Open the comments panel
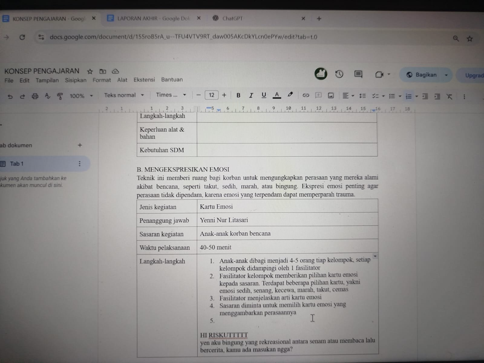Image resolution: width=484 pixels, height=363 pixels. (358, 74)
